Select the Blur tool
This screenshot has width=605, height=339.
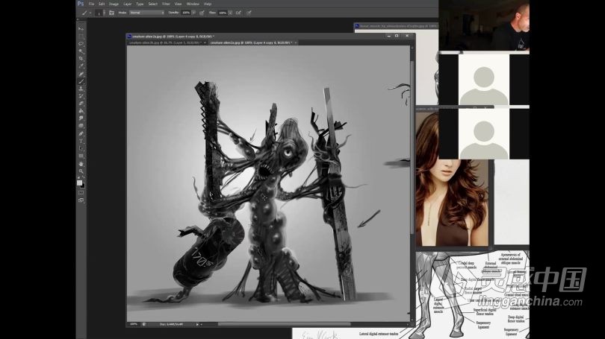81,119
